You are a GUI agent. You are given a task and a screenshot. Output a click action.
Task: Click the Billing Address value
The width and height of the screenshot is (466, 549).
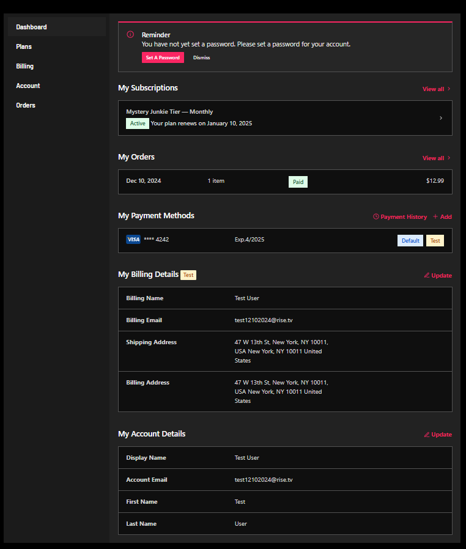281,391
